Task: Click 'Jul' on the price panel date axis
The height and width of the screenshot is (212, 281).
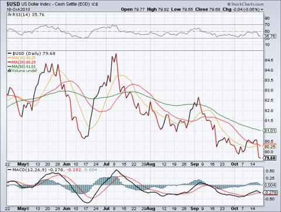Action: pos(107,164)
